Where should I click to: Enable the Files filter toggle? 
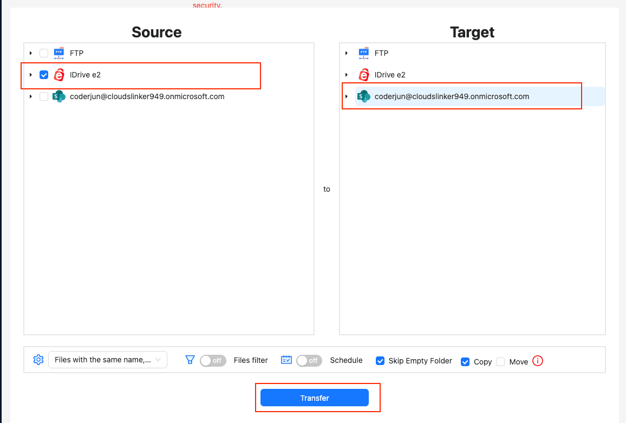(213, 360)
